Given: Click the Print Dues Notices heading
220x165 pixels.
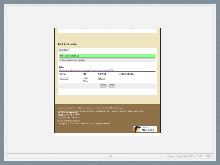Looking at the screenshot, I should (68, 44).
